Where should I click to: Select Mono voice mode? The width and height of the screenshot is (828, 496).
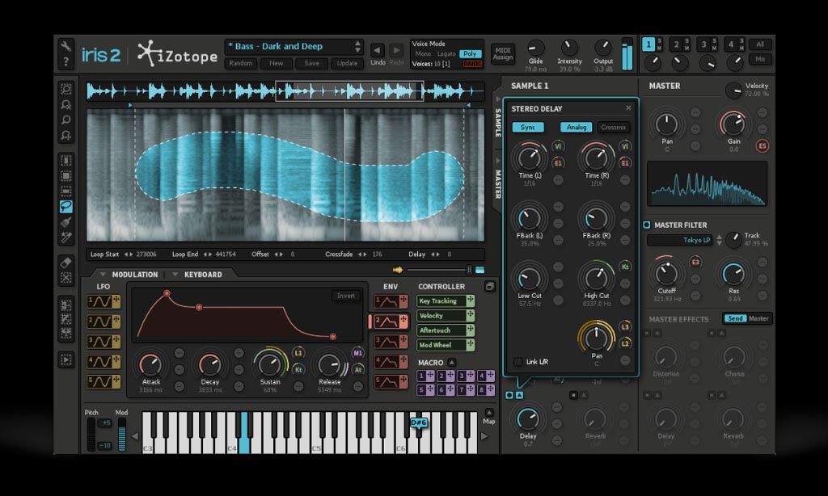[x=423, y=54]
